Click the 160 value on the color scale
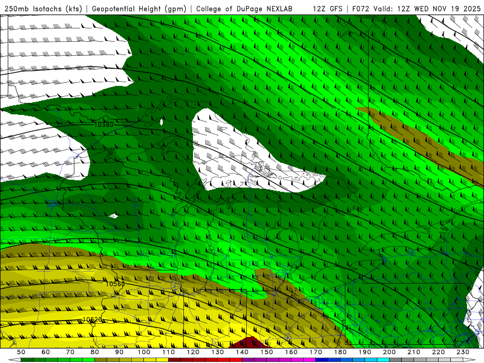Image resolution: width=484 pixels, height=363 pixels. (291, 352)
